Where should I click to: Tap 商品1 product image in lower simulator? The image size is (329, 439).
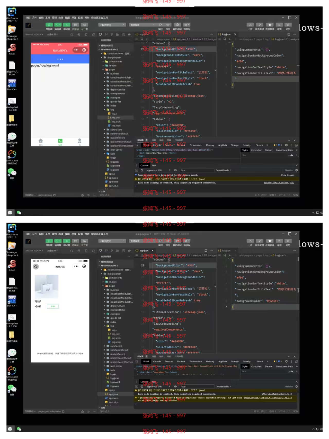coord(47,287)
